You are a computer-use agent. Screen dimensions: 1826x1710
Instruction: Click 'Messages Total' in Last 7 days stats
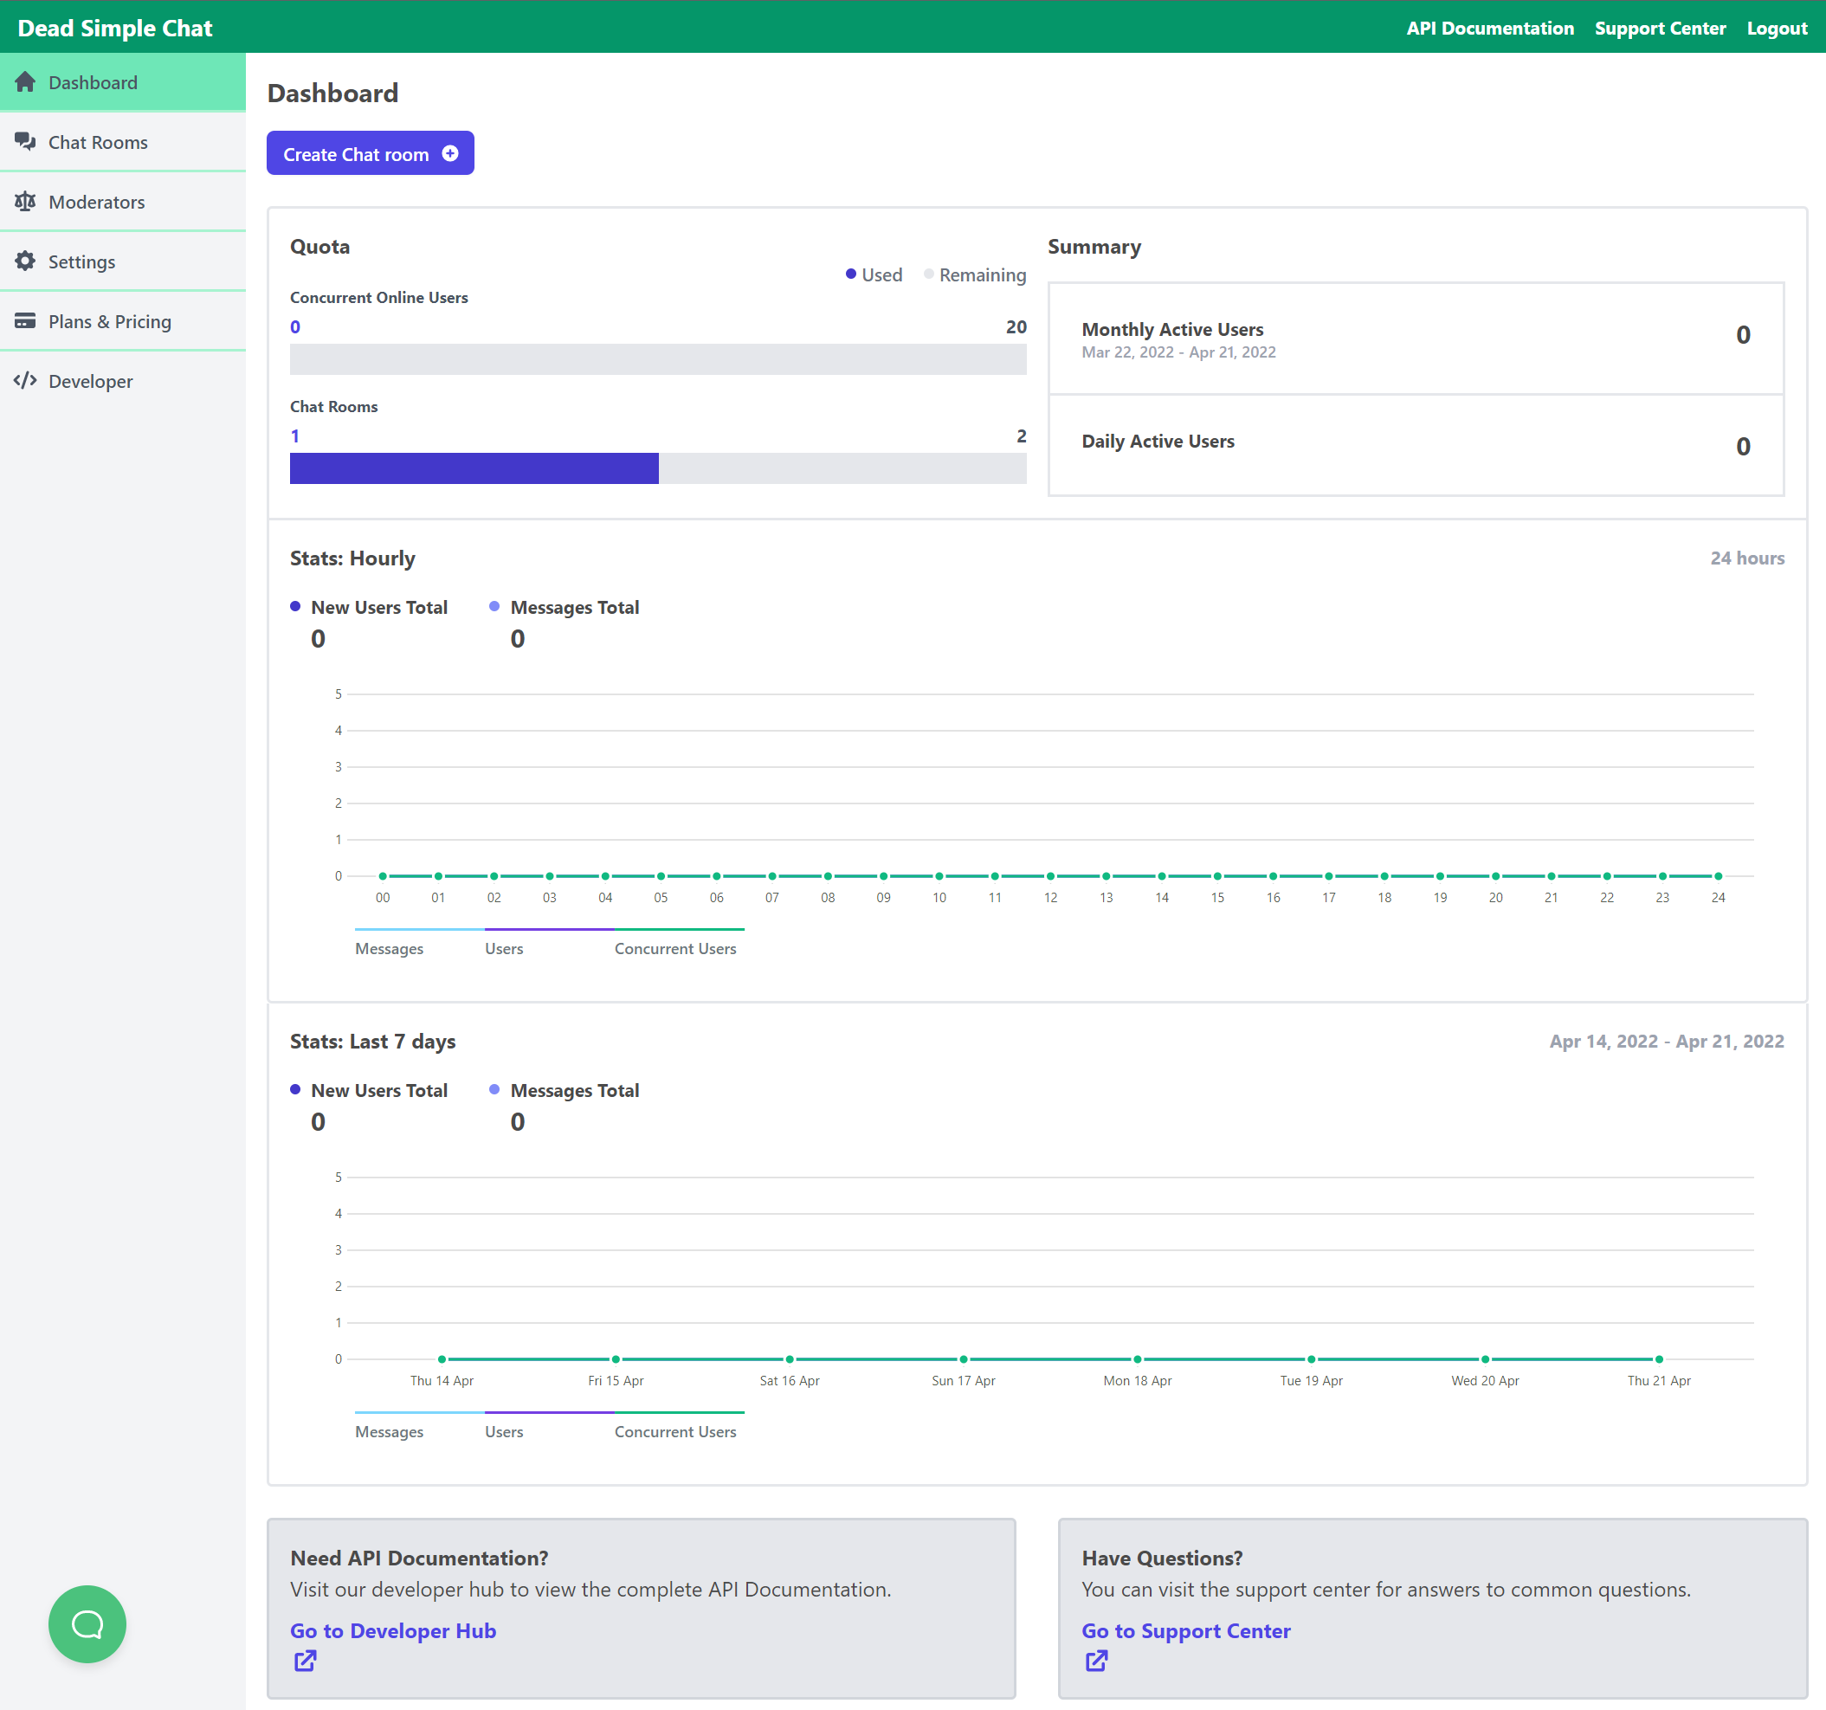574,1090
